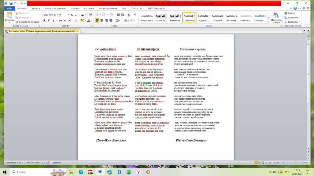Open the Вставка ribbon tab
The width and height of the screenshot is (314, 176).
36,9
